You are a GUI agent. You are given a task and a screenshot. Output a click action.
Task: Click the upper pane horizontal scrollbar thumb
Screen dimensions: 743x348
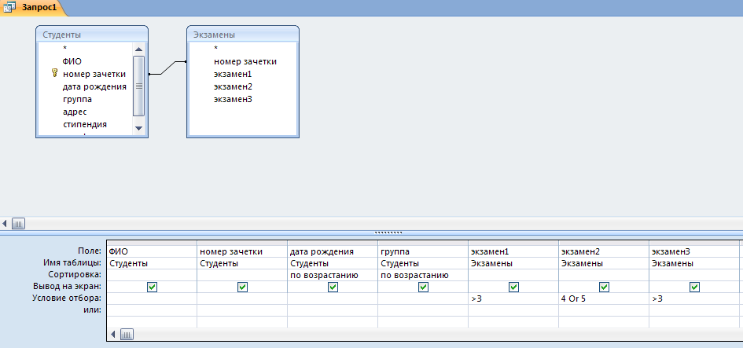coord(18,223)
